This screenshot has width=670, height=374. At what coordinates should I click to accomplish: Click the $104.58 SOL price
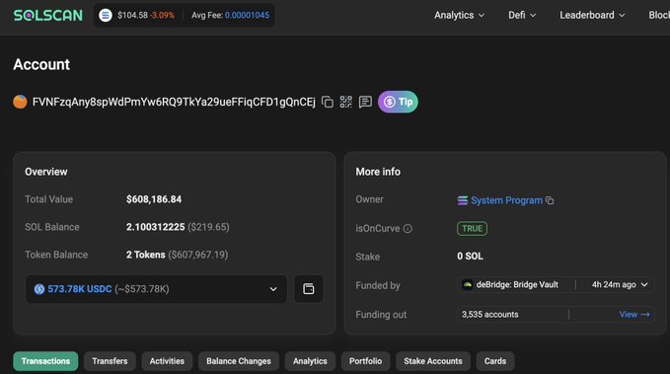pos(132,16)
